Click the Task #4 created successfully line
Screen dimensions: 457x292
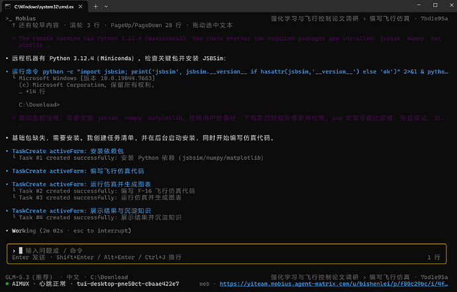click(x=100, y=218)
